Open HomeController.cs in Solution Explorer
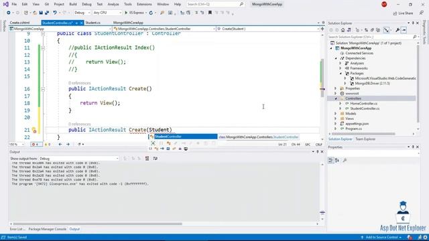Image resolution: width=429 pixels, height=241 pixels. (x=363, y=104)
